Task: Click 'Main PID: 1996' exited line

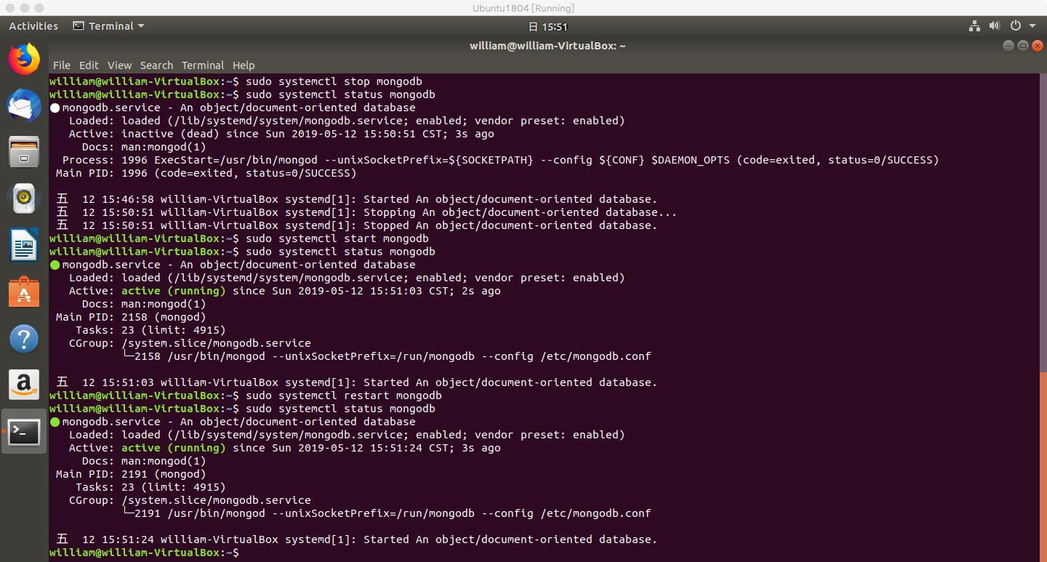Action: [x=206, y=173]
